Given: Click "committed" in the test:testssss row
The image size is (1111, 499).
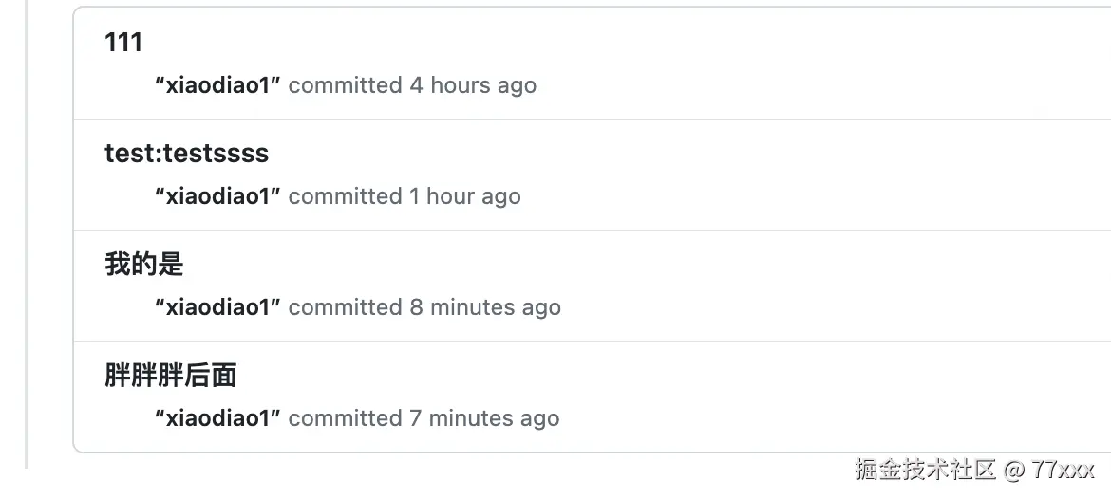Looking at the screenshot, I should click(345, 196).
